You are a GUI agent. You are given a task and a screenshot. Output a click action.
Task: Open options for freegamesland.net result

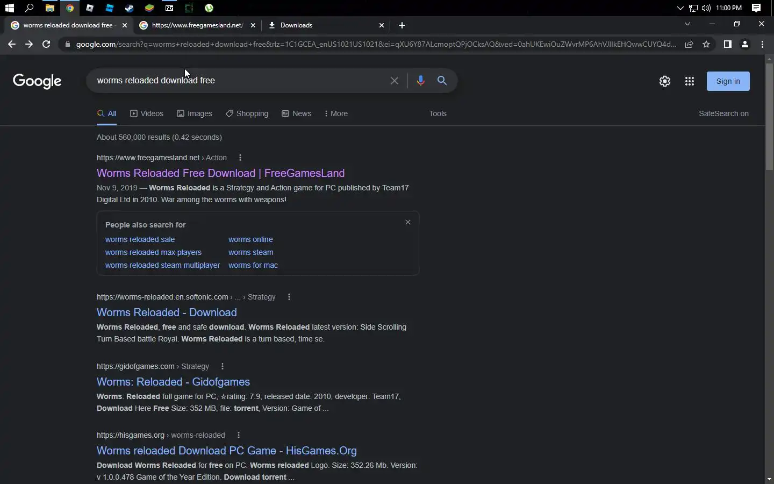tap(240, 158)
